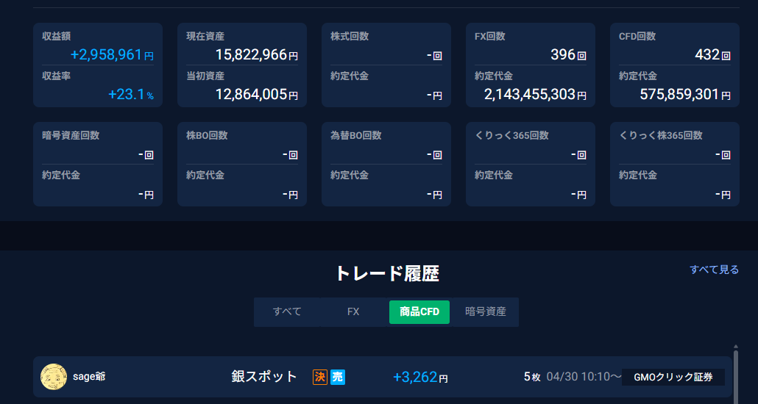Click the 銀スポット trade name
The image size is (758, 404).
pos(264,377)
